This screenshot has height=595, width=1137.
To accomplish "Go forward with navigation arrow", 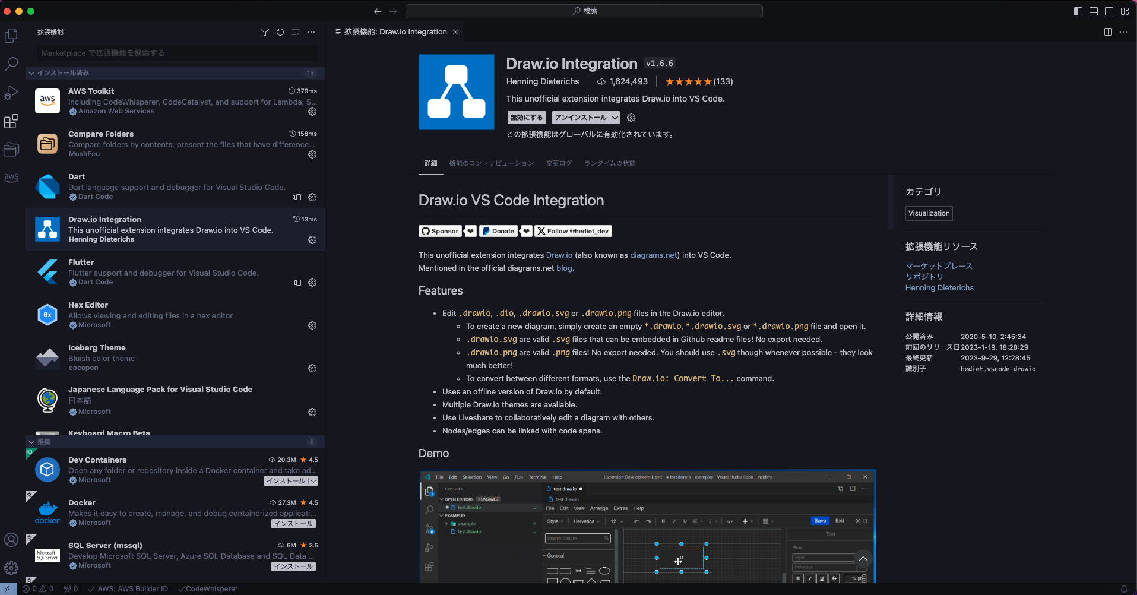I will tap(393, 11).
